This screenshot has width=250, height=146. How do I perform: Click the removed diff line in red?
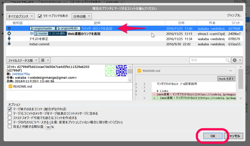194,94
